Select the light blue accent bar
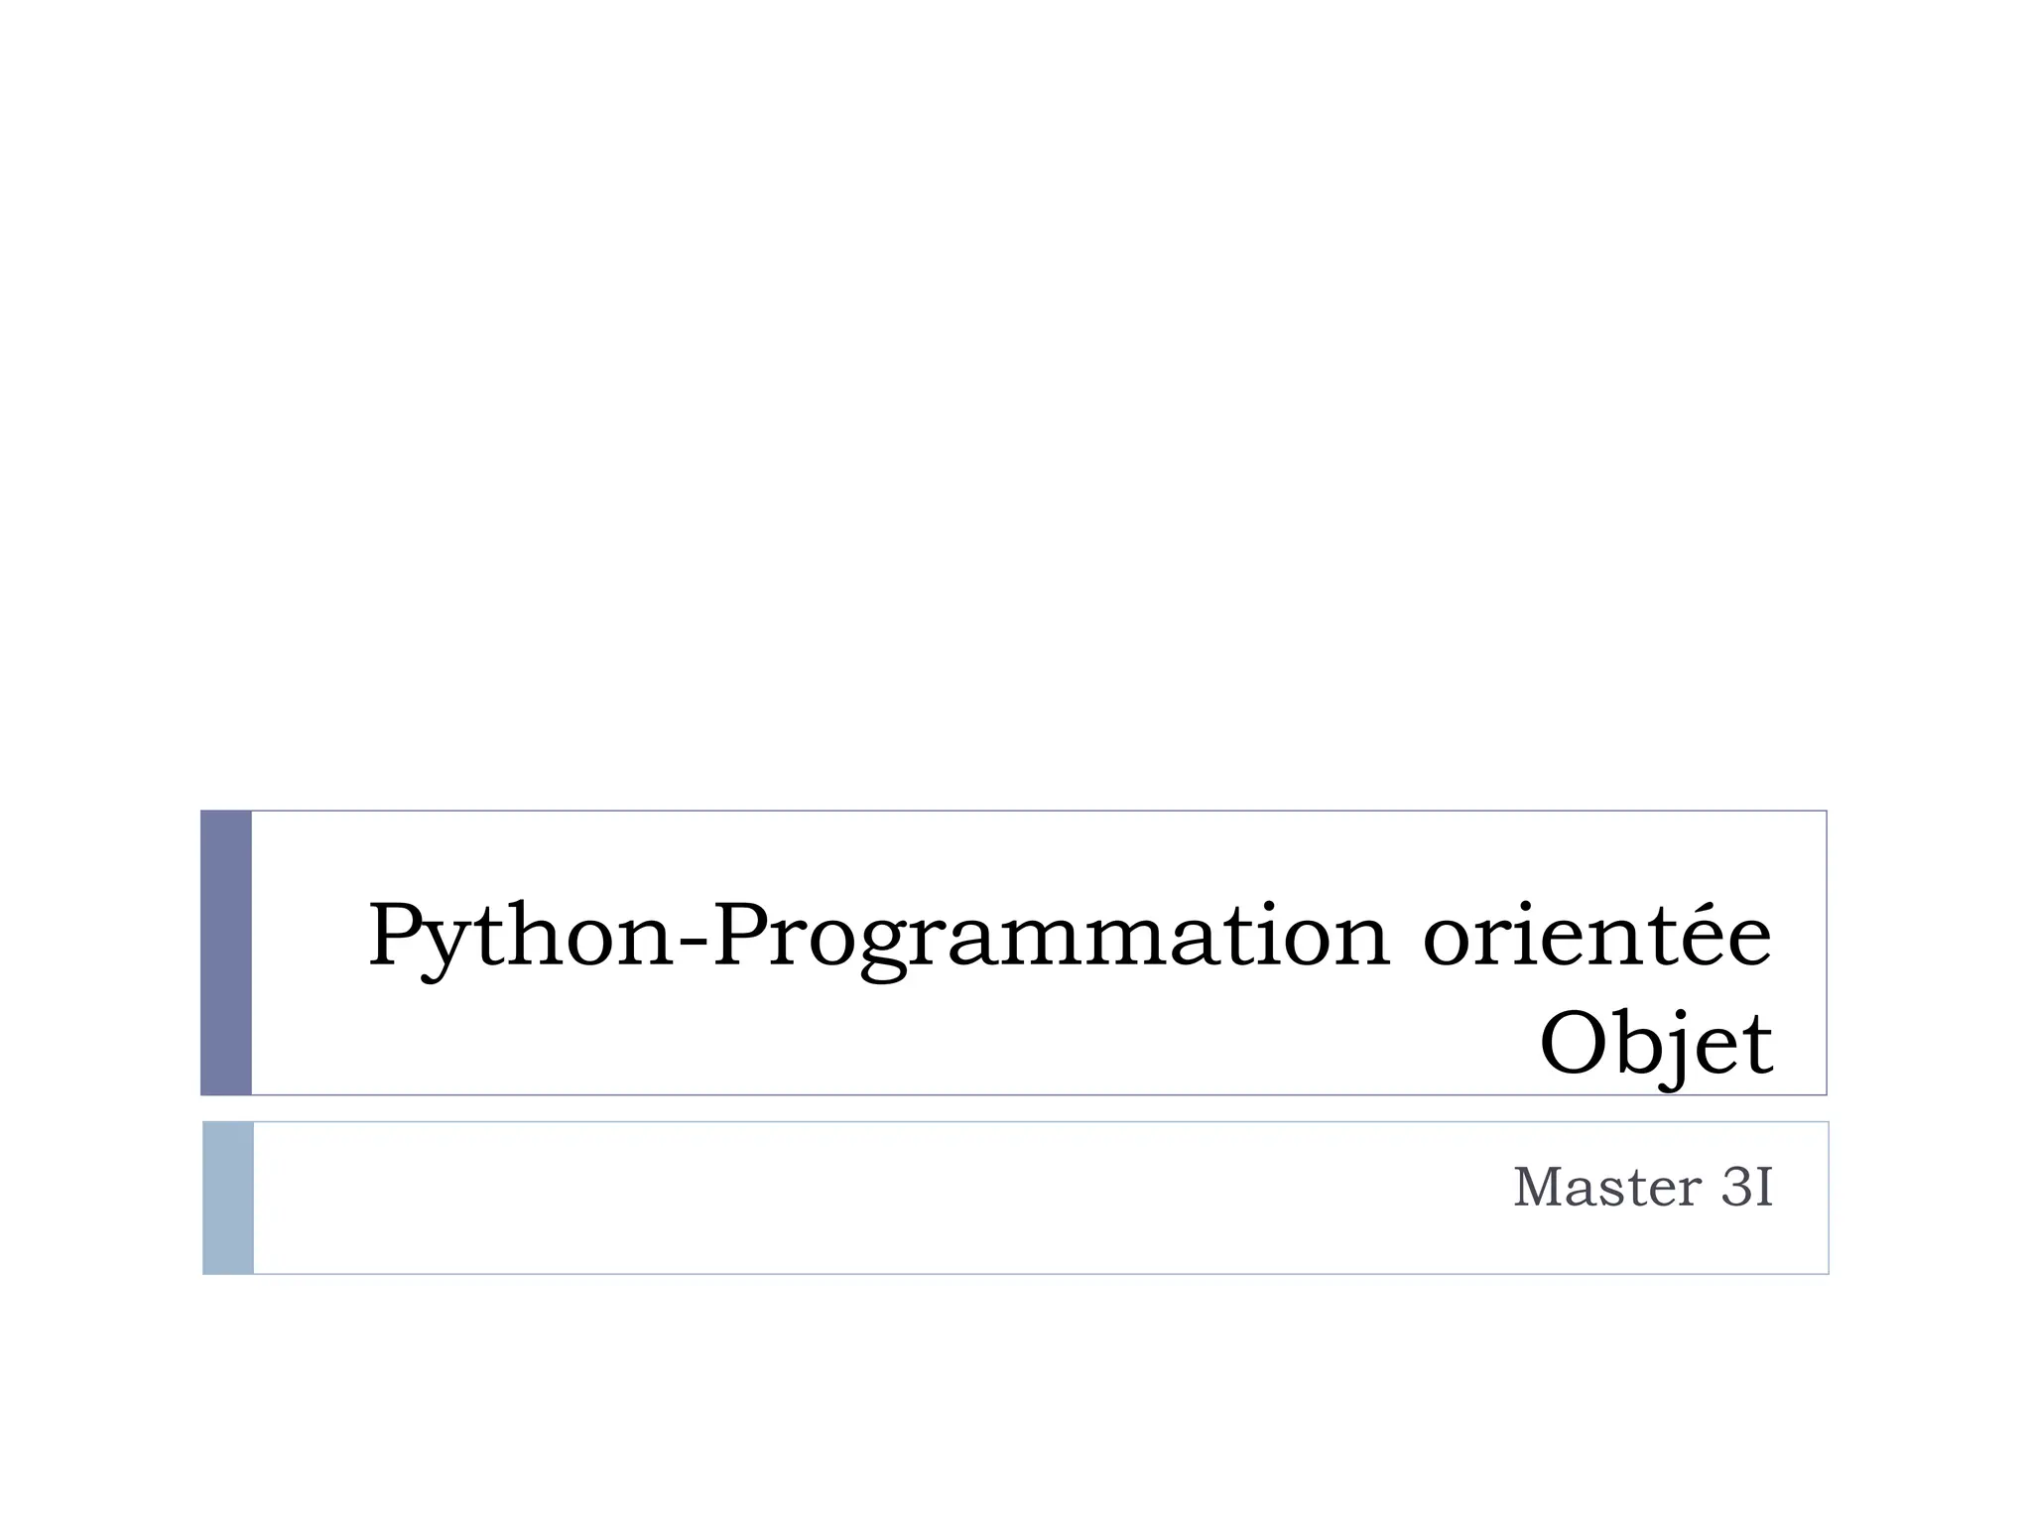The height and width of the screenshot is (1524, 2032). [x=228, y=1198]
